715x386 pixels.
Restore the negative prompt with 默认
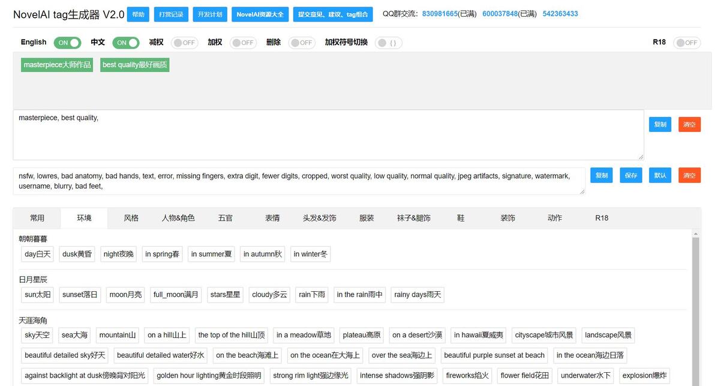point(660,175)
